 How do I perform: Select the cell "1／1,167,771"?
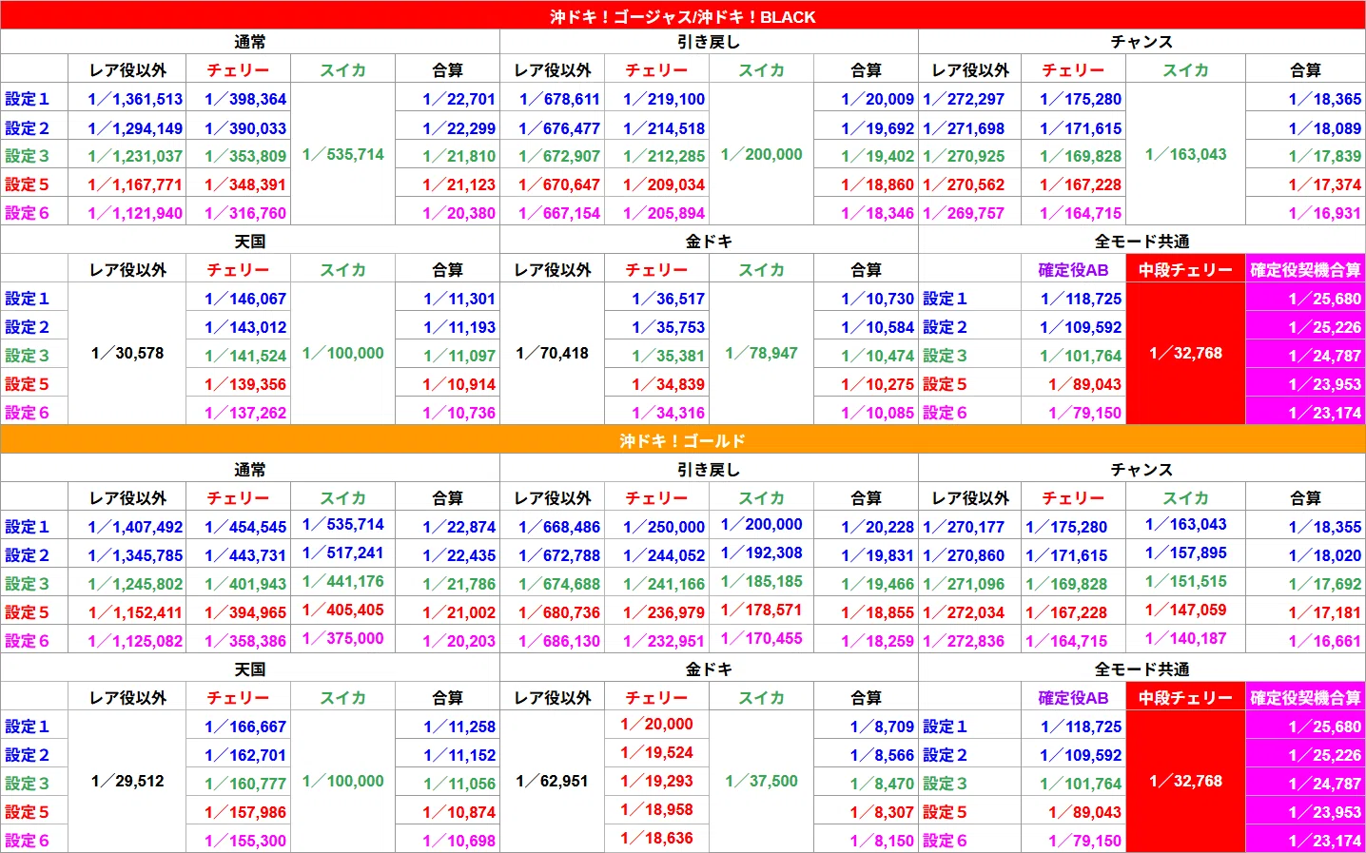(127, 184)
